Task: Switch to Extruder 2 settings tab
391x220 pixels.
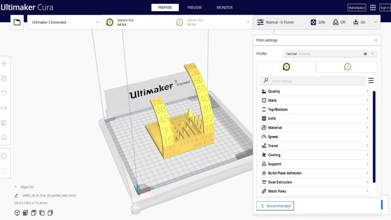Action: tap(347, 67)
